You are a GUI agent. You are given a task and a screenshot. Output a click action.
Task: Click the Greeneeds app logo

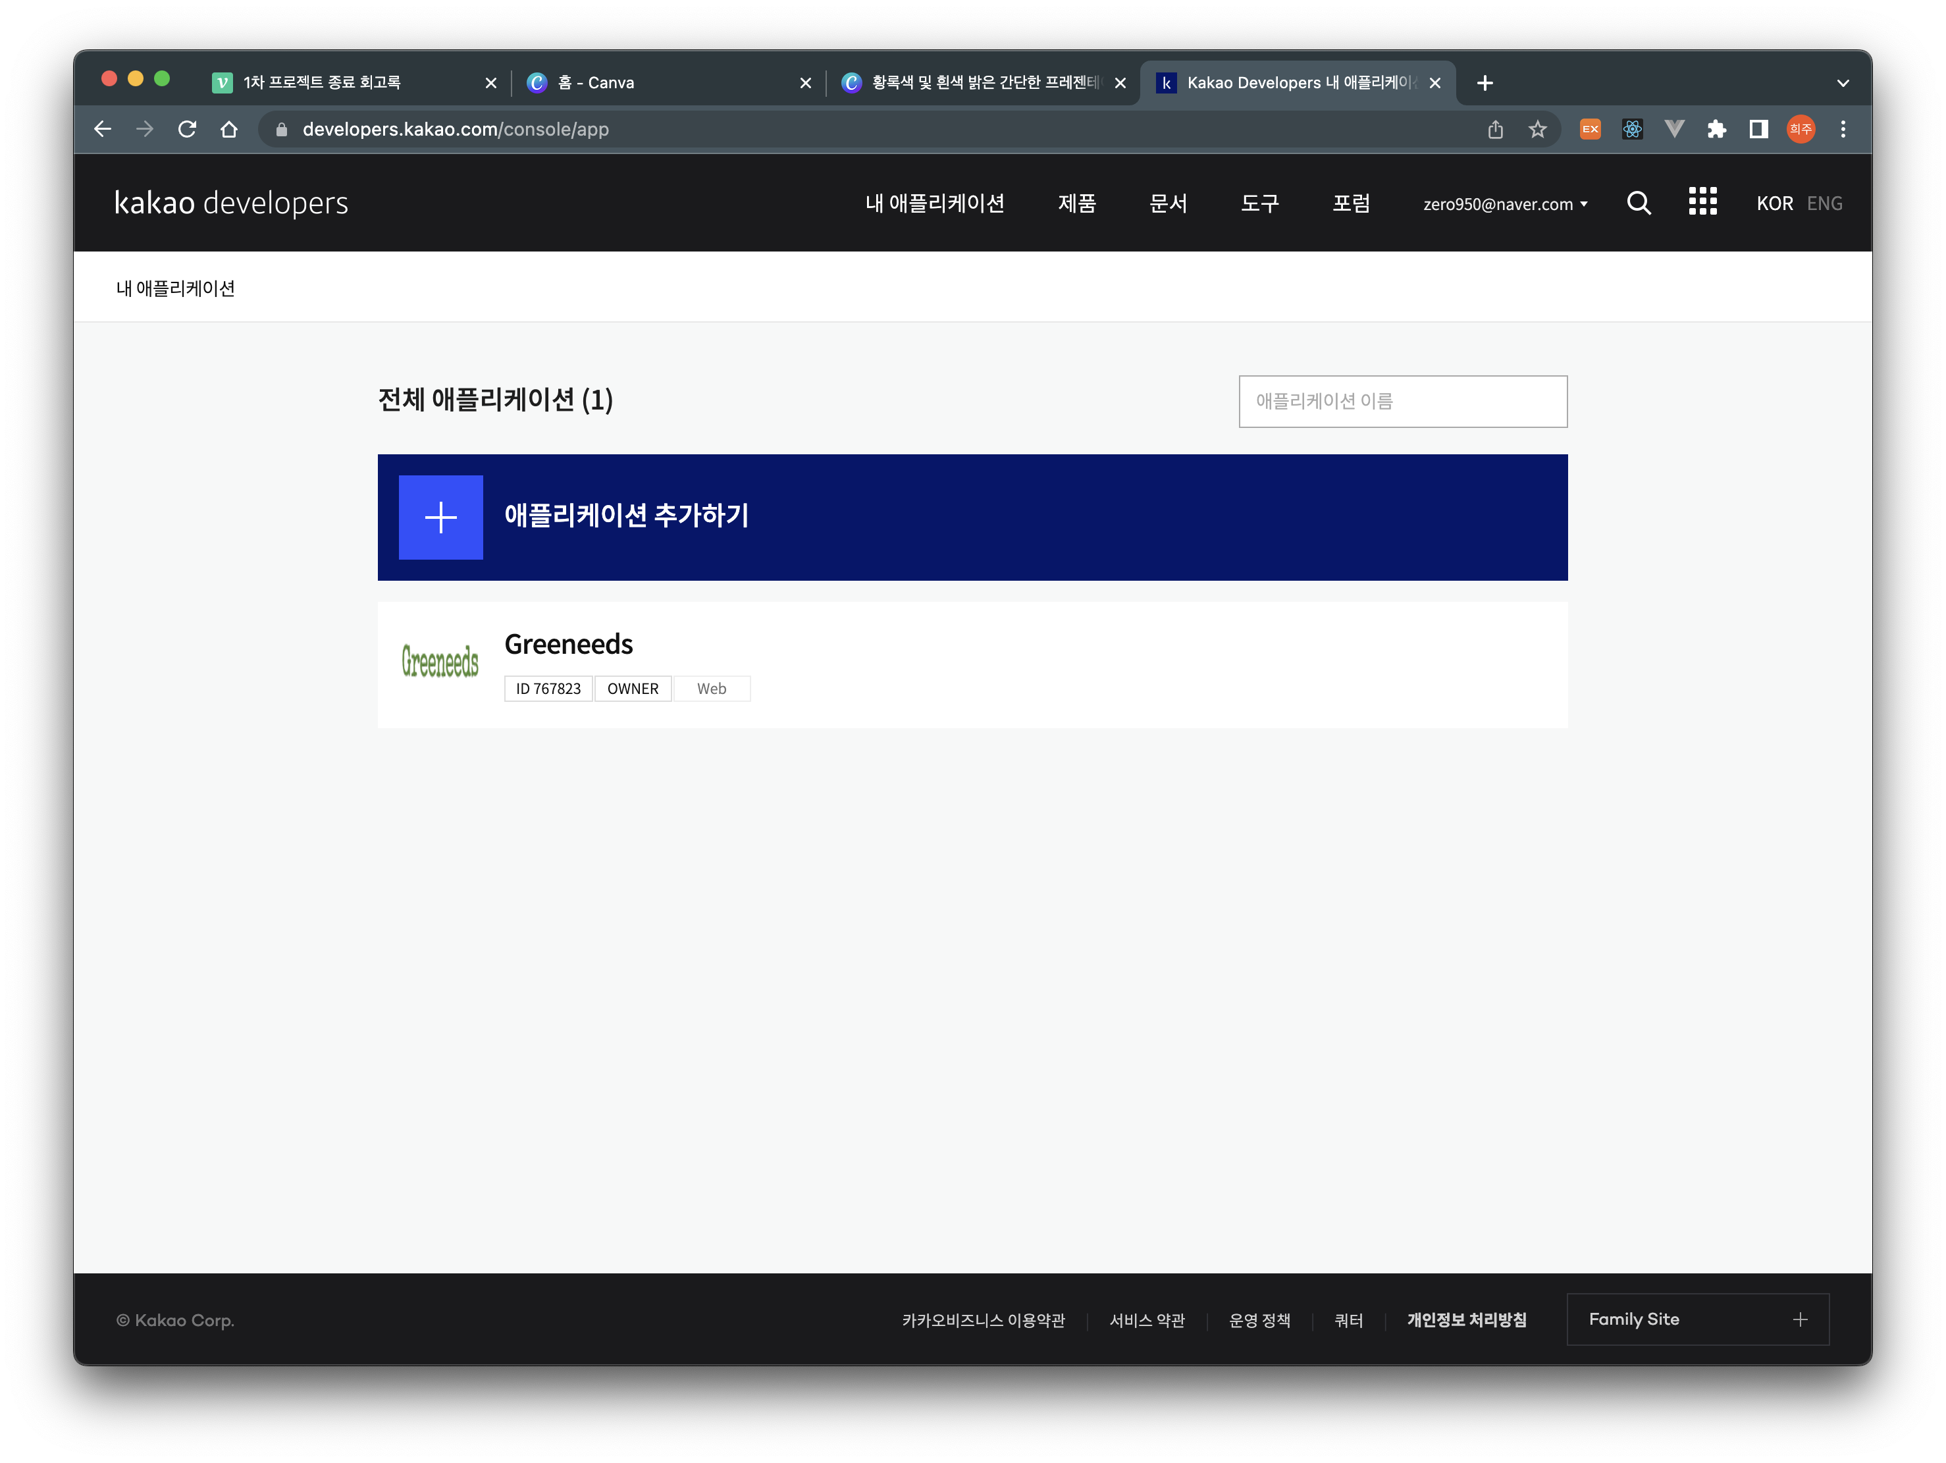point(440,662)
